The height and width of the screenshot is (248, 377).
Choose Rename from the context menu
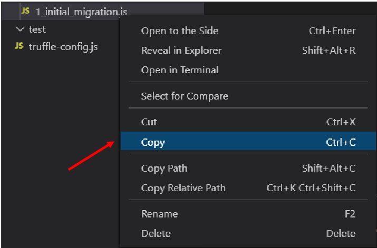[159, 214]
